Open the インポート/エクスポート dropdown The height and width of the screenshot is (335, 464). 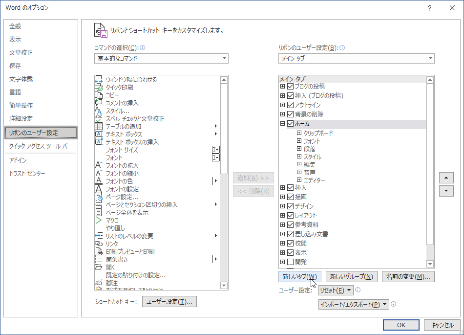pyautogui.click(x=354, y=304)
